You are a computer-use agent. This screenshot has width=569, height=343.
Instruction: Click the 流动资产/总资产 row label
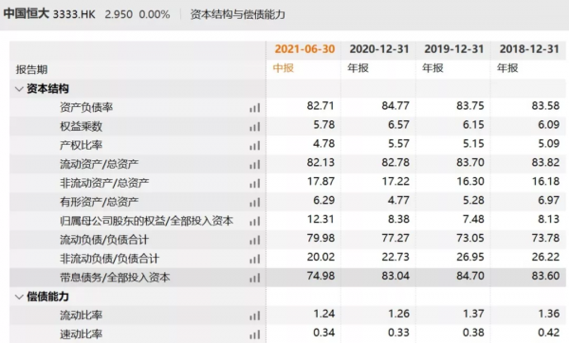[x=99, y=164]
